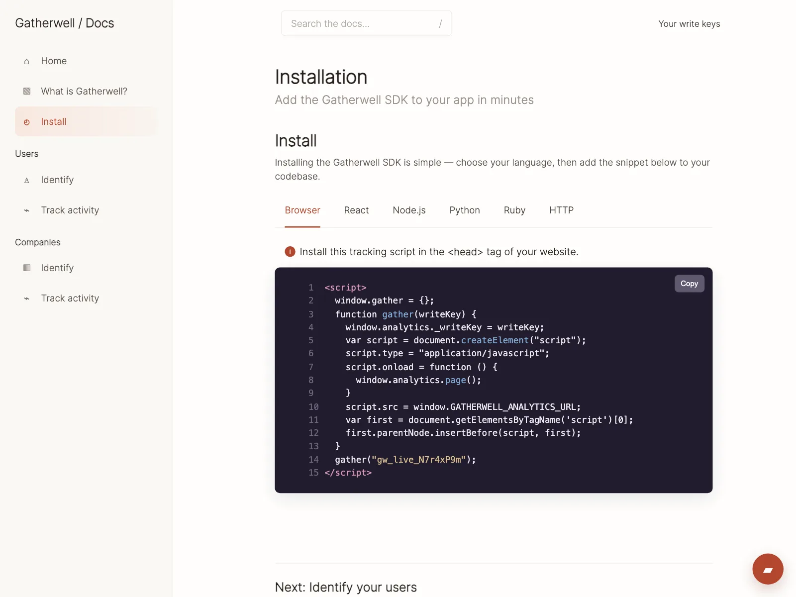Click the Companies Track activity icon

(27, 298)
